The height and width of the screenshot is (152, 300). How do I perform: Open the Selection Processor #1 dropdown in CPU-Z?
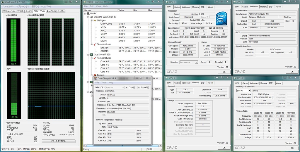(x=189, y=62)
